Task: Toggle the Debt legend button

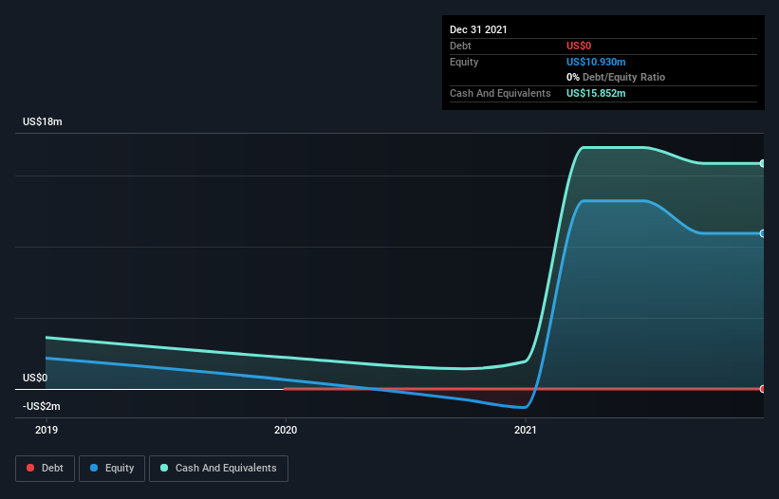Action: 46,469
